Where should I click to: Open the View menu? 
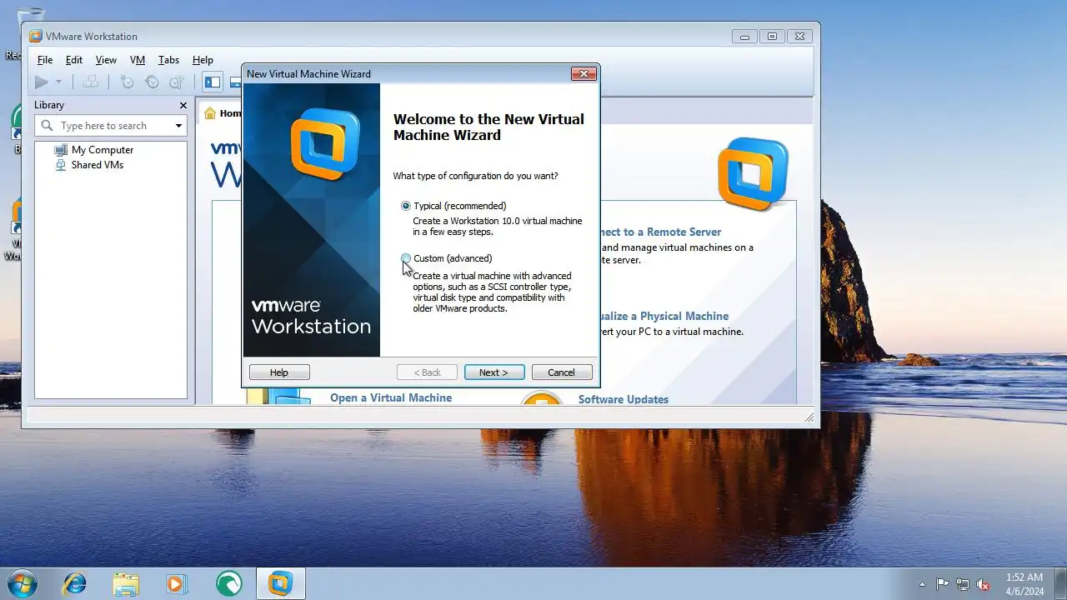pos(106,60)
